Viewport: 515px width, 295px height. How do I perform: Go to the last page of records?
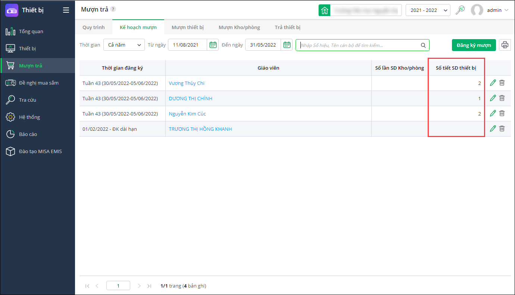(149, 286)
